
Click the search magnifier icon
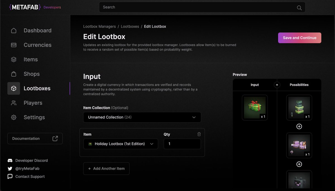[x=299, y=8]
